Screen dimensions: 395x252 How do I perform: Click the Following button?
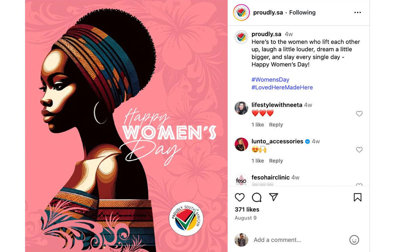point(302,13)
